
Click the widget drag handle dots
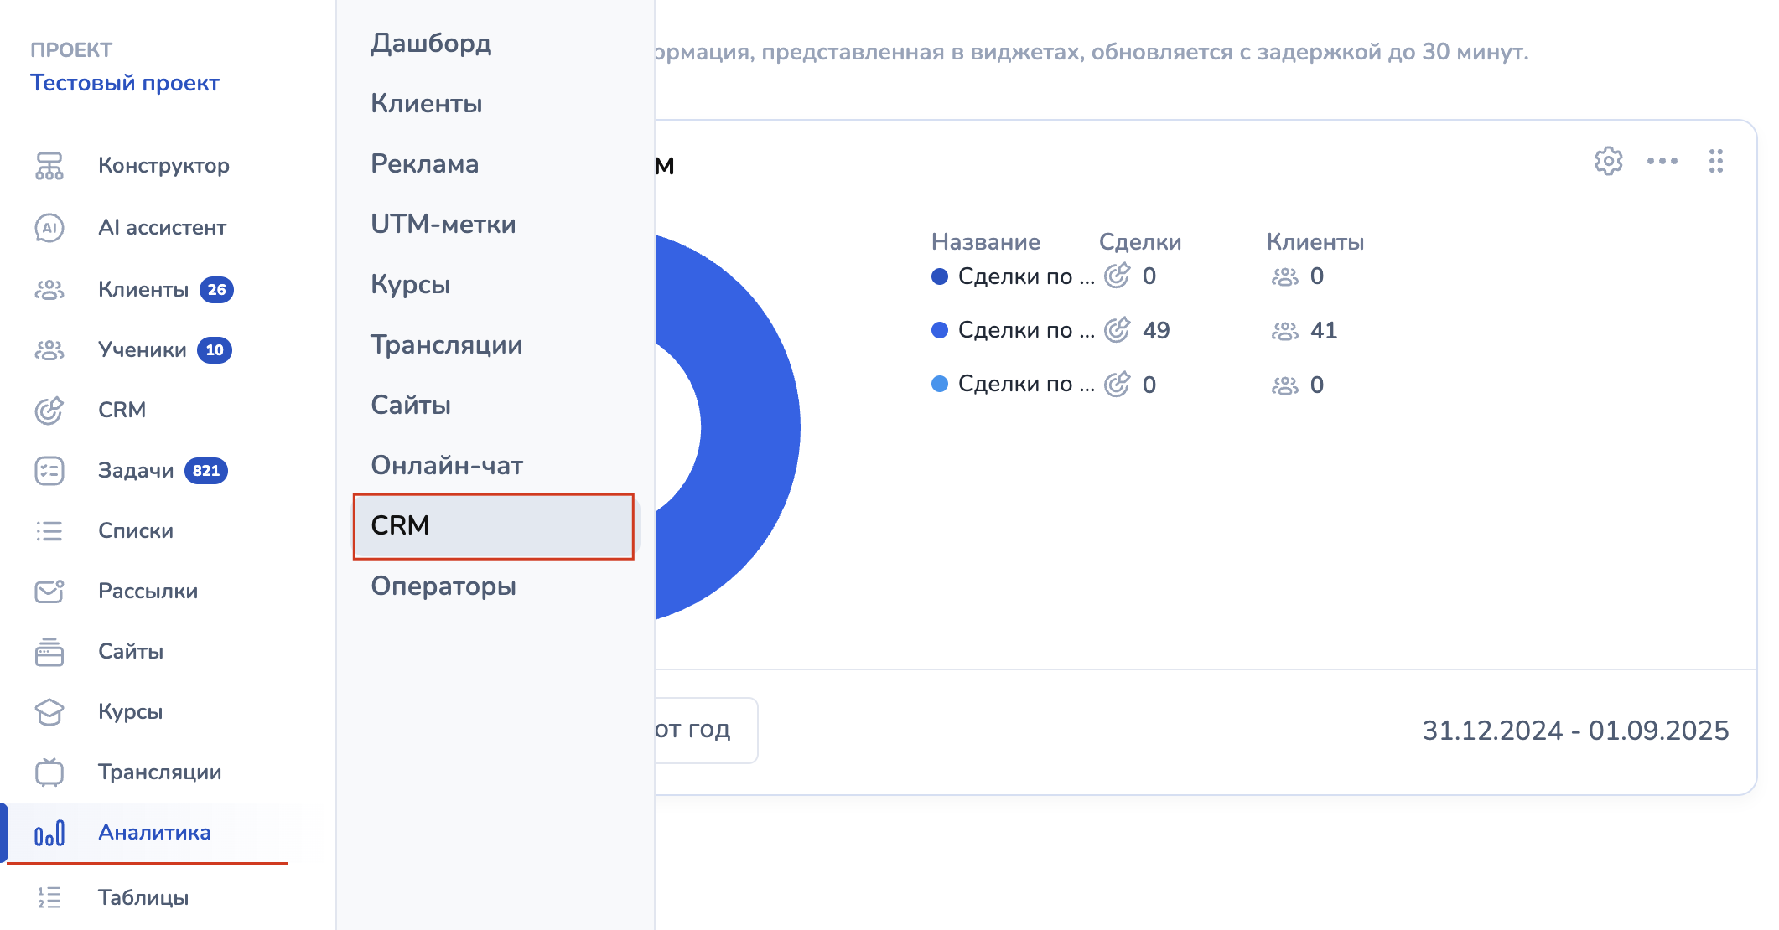coord(1715,161)
